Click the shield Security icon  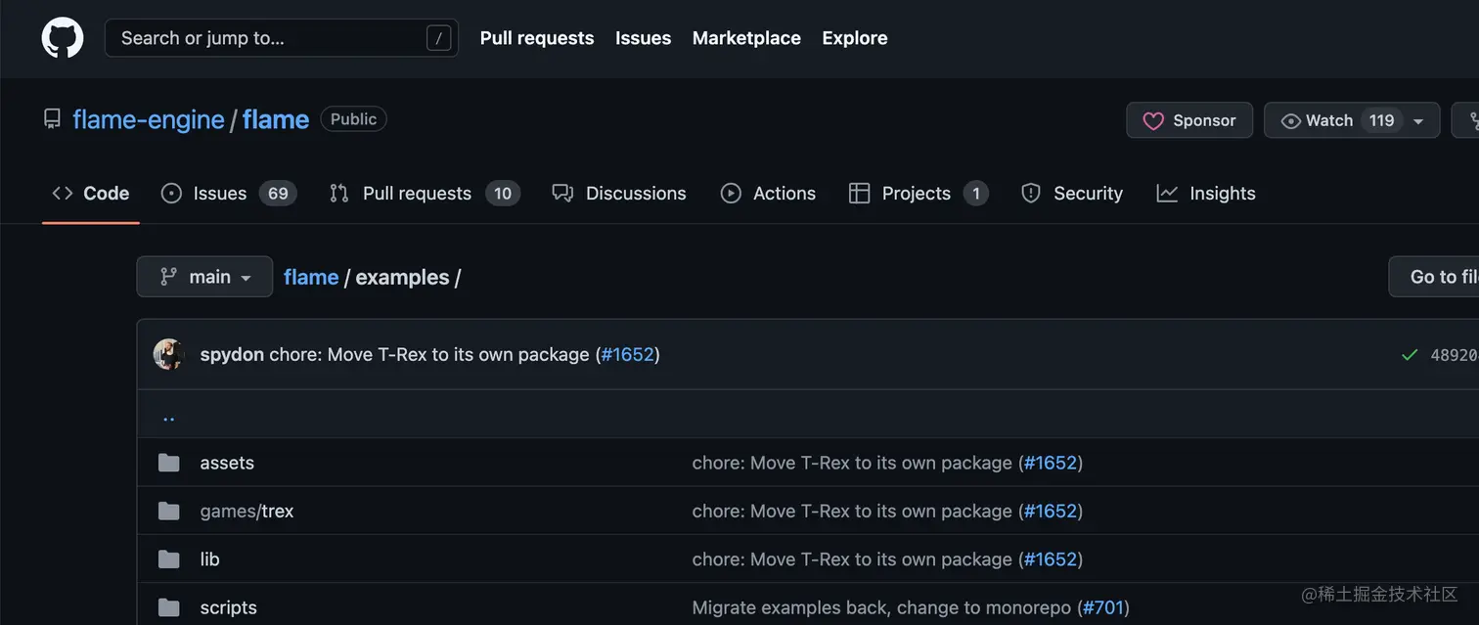1030,193
